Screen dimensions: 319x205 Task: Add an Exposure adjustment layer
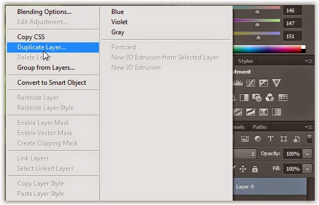click(x=264, y=83)
